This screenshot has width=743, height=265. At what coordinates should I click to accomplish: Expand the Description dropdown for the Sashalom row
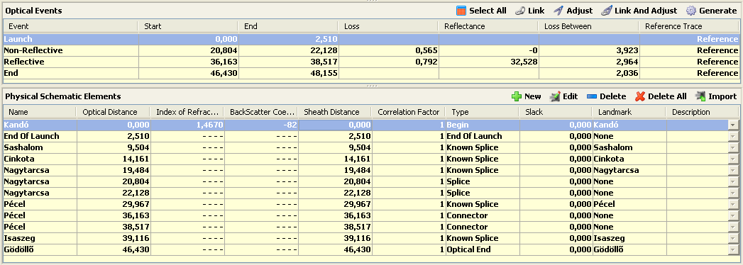pos(732,147)
